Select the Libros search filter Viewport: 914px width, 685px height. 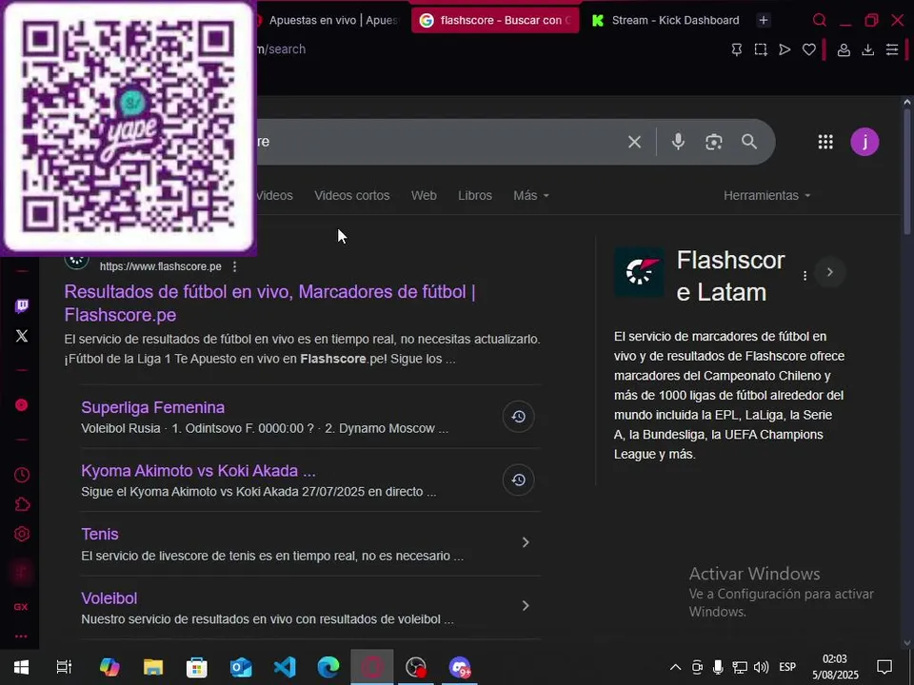pos(475,196)
